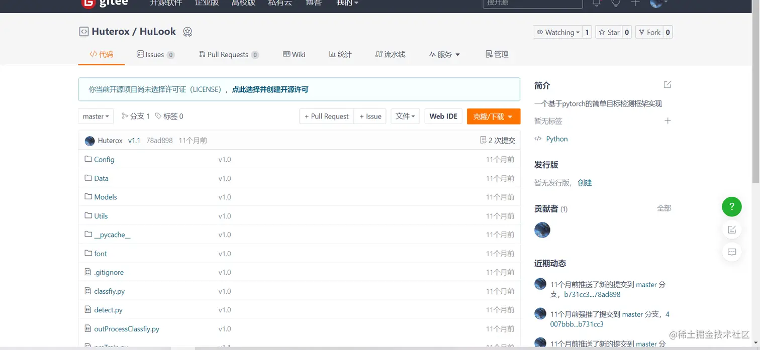Open the master branch dropdown
Viewport: 760px width, 350px height.
(96, 116)
